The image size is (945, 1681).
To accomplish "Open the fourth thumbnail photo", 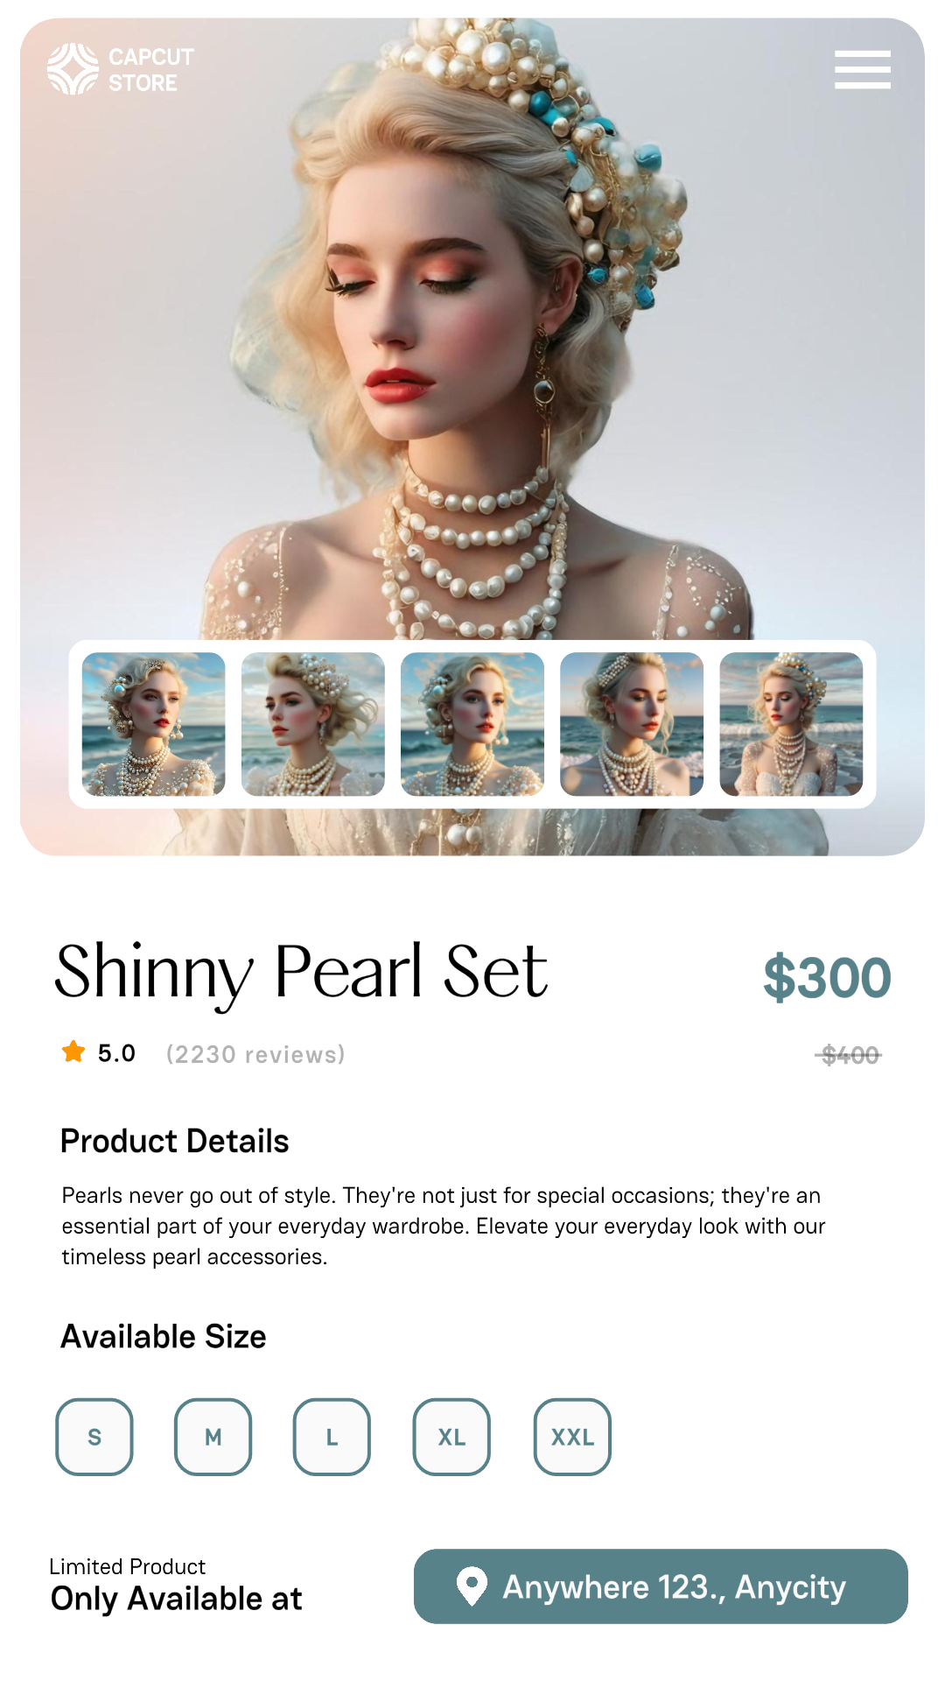I will click(x=632, y=724).
